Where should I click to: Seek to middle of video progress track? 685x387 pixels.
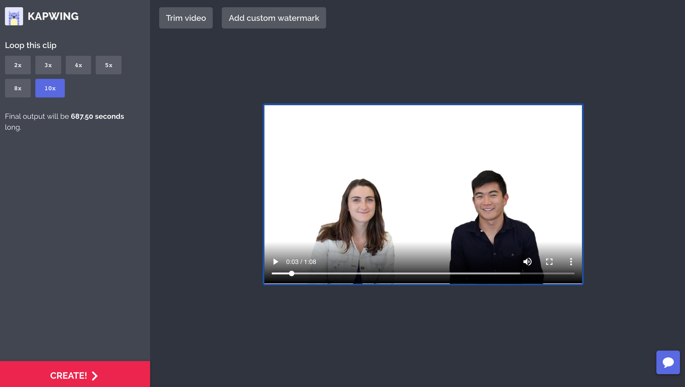click(x=423, y=273)
